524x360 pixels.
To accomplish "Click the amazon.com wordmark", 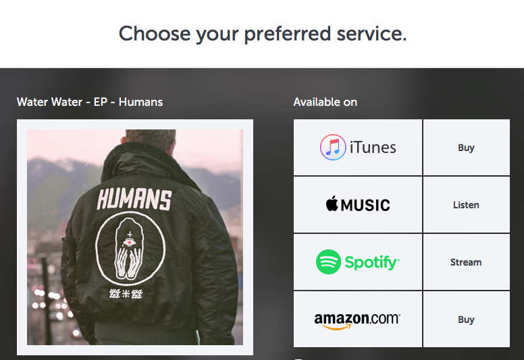I will (x=357, y=319).
